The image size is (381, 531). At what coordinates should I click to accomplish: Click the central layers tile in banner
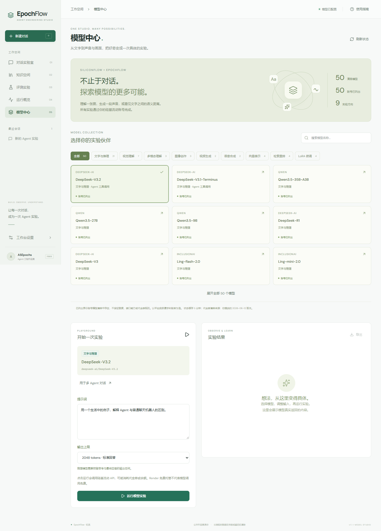(293, 90)
